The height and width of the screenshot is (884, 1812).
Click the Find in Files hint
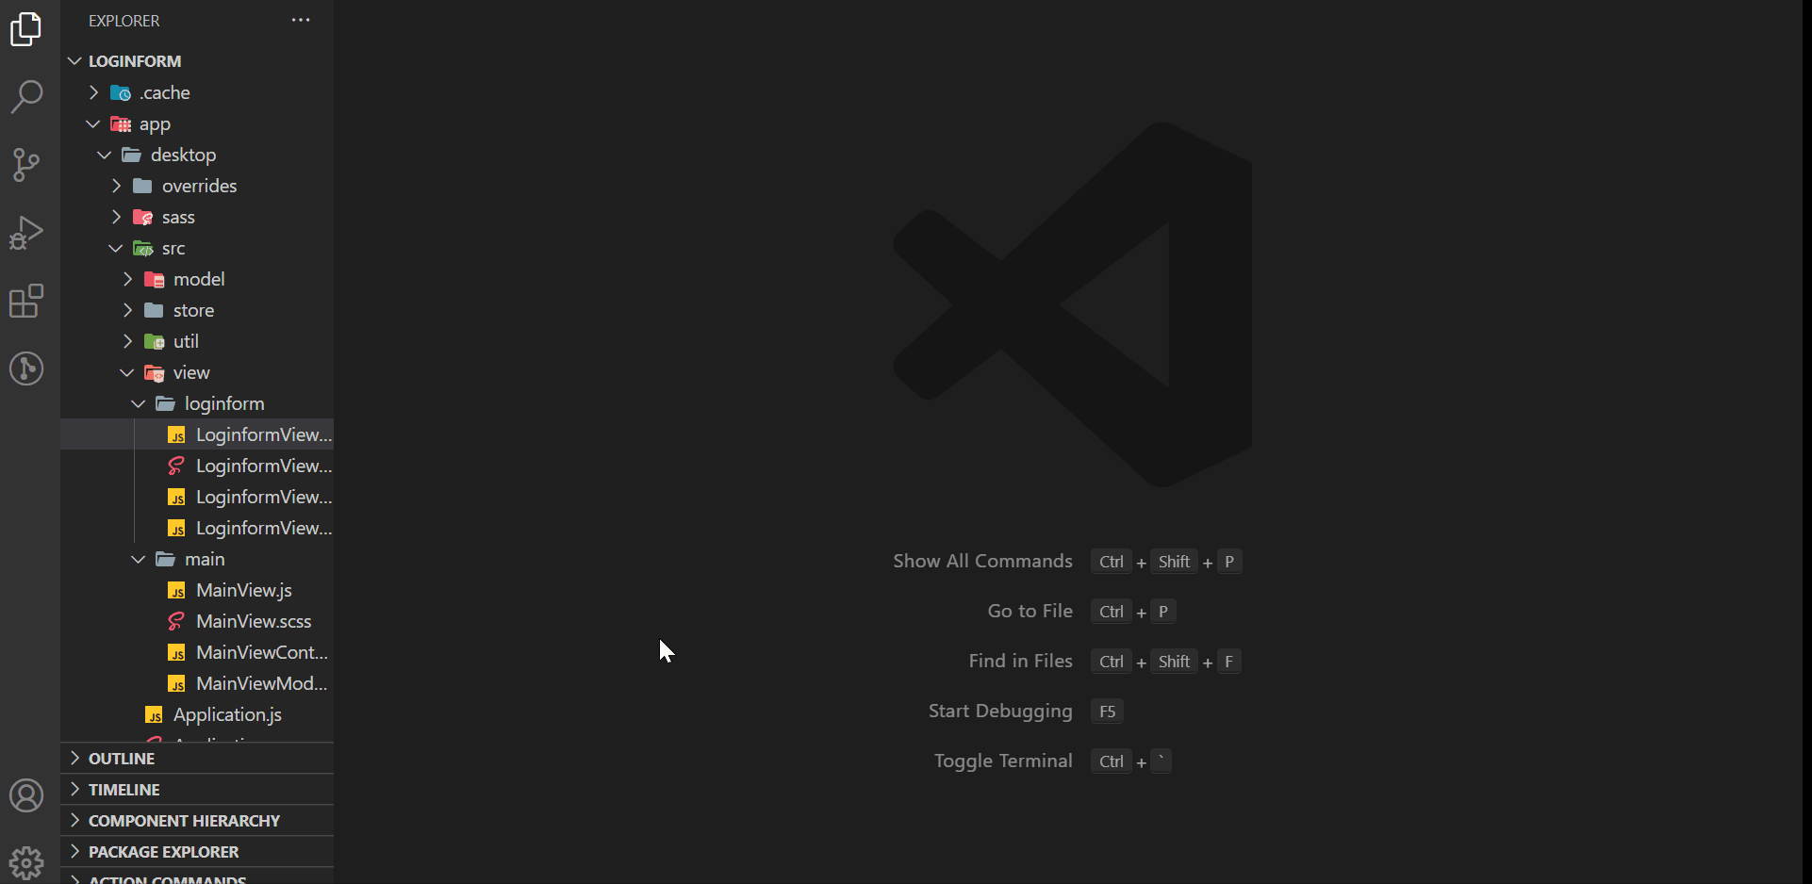click(1020, 661)
